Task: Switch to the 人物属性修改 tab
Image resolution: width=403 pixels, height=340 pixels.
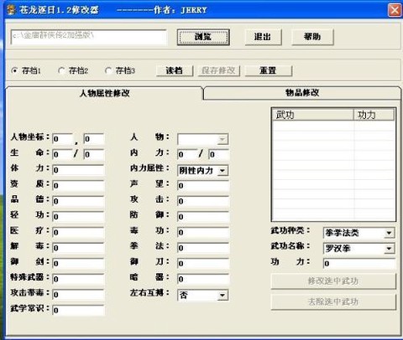Action: coord(105,93)
